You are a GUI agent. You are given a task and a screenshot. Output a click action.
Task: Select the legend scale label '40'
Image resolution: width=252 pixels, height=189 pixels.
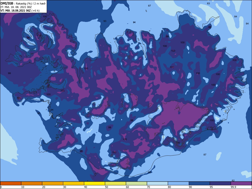click(85, 187)
